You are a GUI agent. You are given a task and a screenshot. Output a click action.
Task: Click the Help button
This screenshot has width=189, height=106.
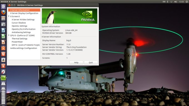click(x=76, y=62)
